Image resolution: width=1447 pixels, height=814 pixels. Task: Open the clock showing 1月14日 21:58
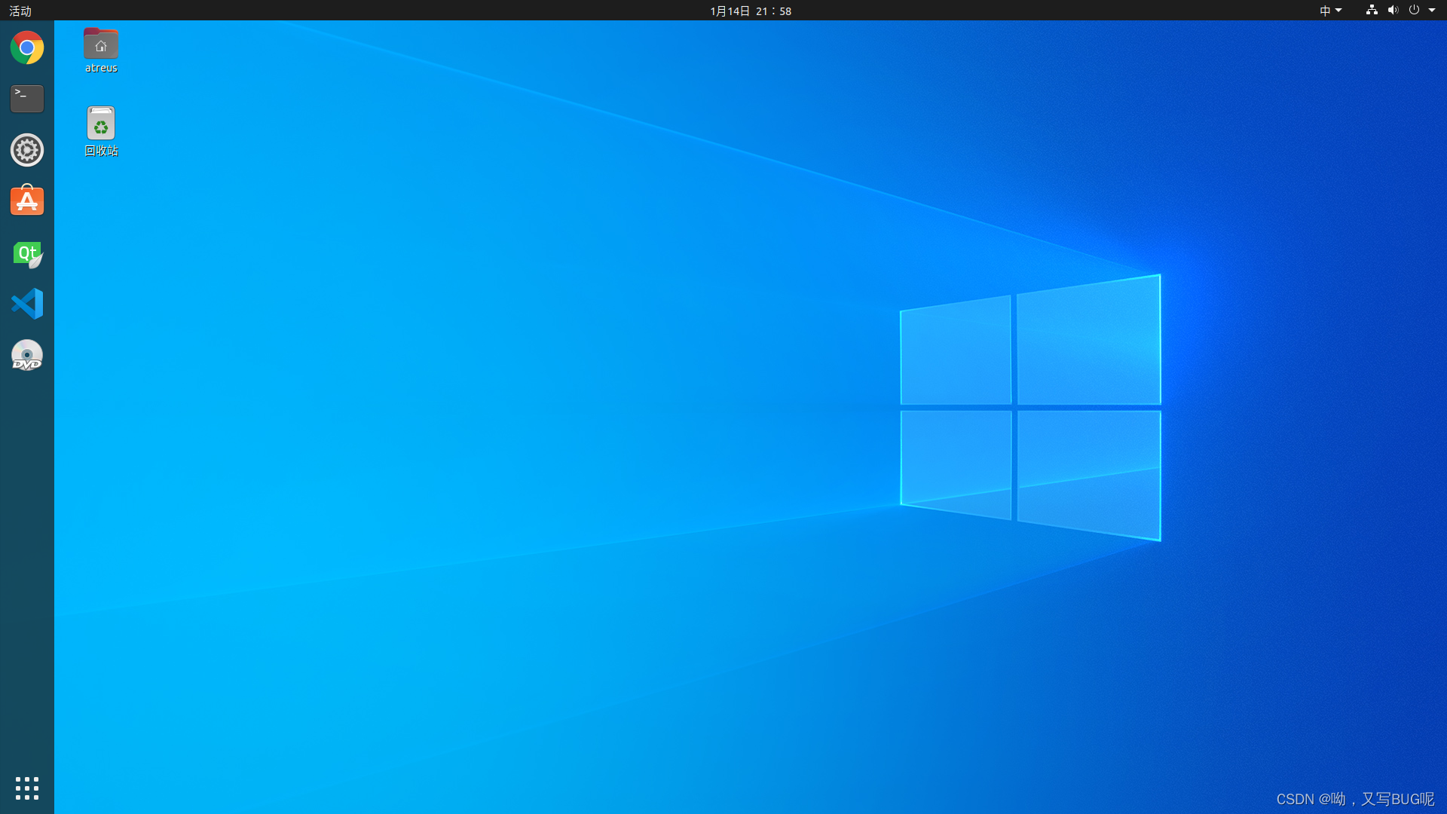(751, 11)
